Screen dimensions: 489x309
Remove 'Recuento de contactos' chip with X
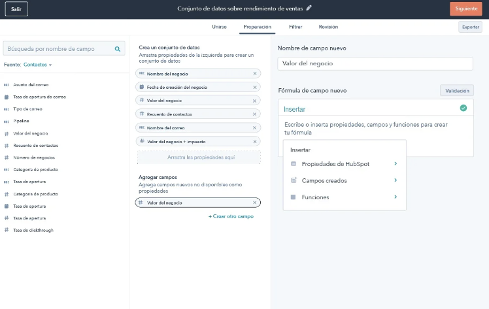(x=255, y=114)
